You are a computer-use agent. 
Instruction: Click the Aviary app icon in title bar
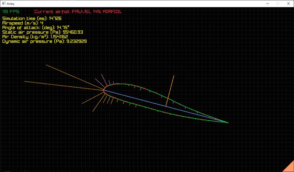click(x=3, y=3)
